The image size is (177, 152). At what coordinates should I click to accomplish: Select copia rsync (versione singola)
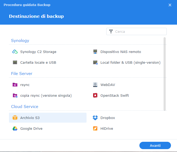click(46, 95)
